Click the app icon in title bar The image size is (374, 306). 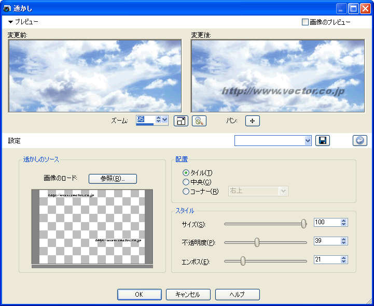coord(6,9)
